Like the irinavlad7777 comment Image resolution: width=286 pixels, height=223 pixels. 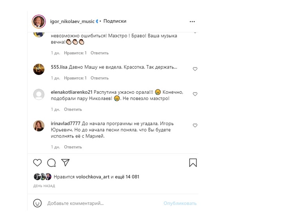click(x=195, y=125)
